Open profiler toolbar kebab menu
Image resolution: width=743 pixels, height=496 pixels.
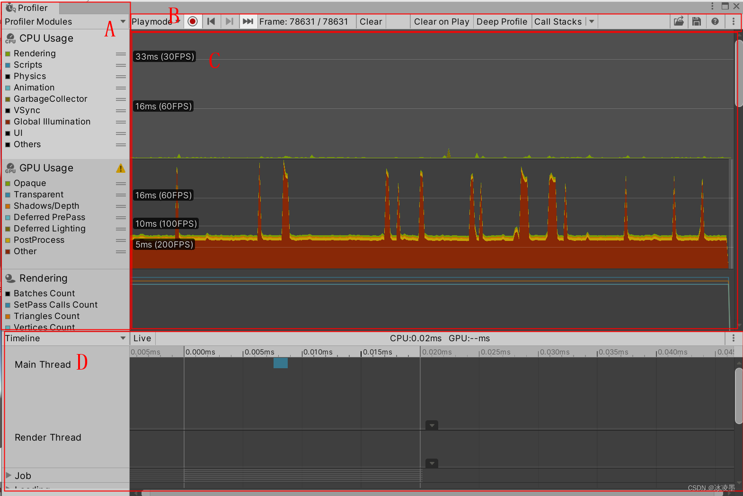pyautogui.click(x=734, y=21)
